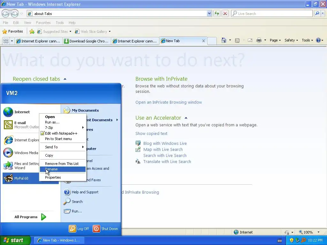Click the start button
This screenshot has width=327, height=245.
(15, 240)
